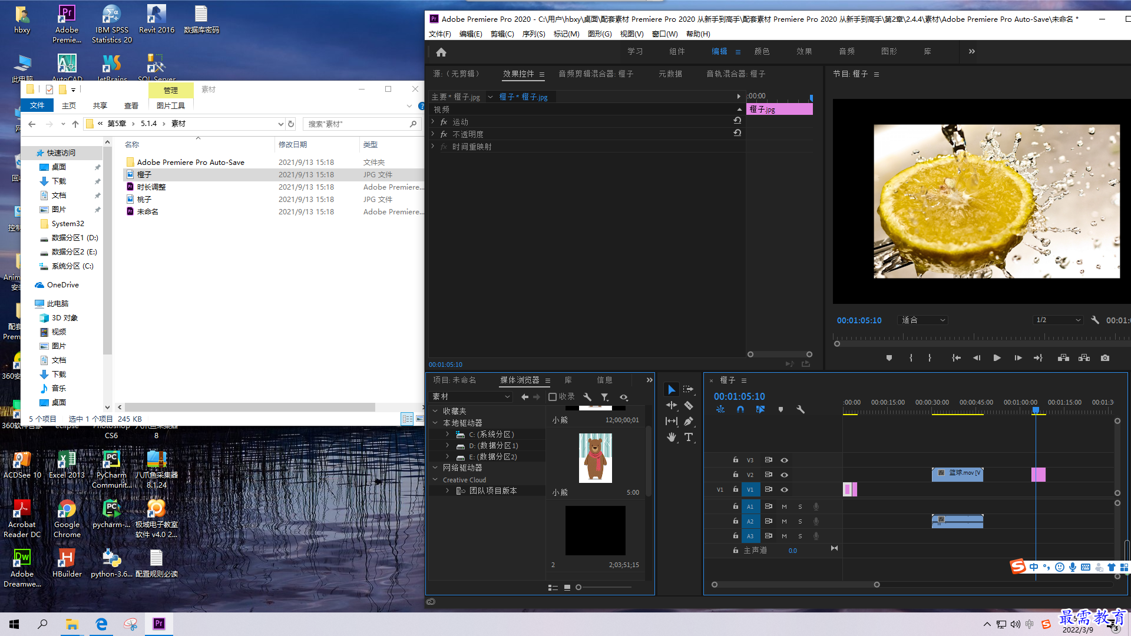Open 主页 tab in File Explorer

click(x=69, y=105)
